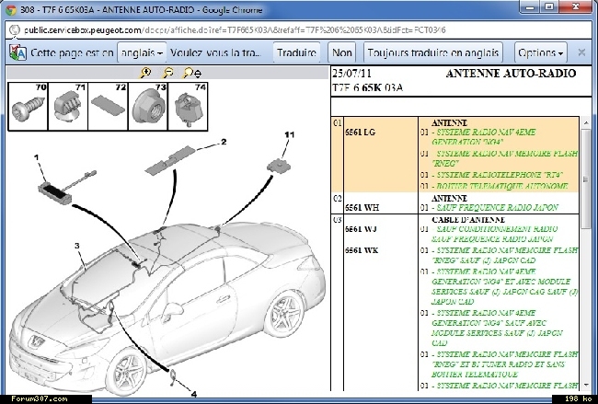Image resolution: width=598 pixels, height=404 pixels.
Task: Click 'Voulez-vous la tra...' prompt text
Action: click(x=216, y=52)
